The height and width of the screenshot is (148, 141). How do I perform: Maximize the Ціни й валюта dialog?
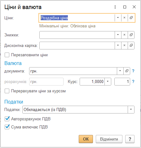pos(125,7)
